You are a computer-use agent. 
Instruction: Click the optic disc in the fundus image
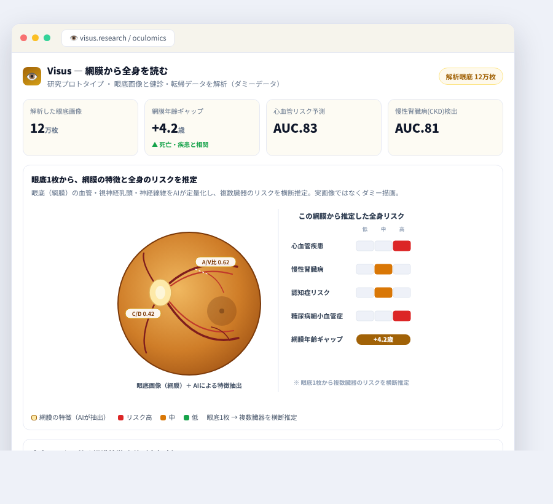point(160,293)
